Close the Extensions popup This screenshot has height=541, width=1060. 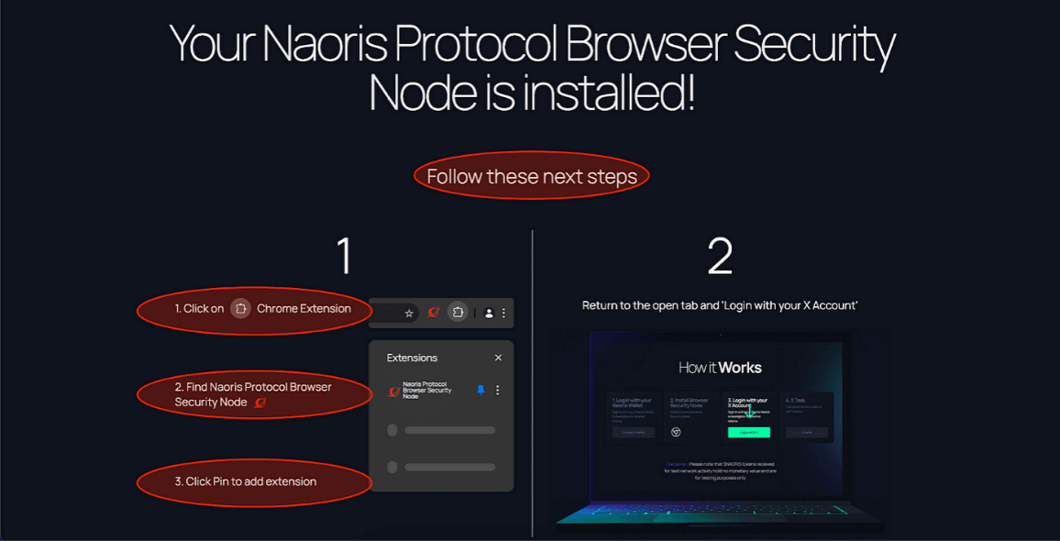498,358
